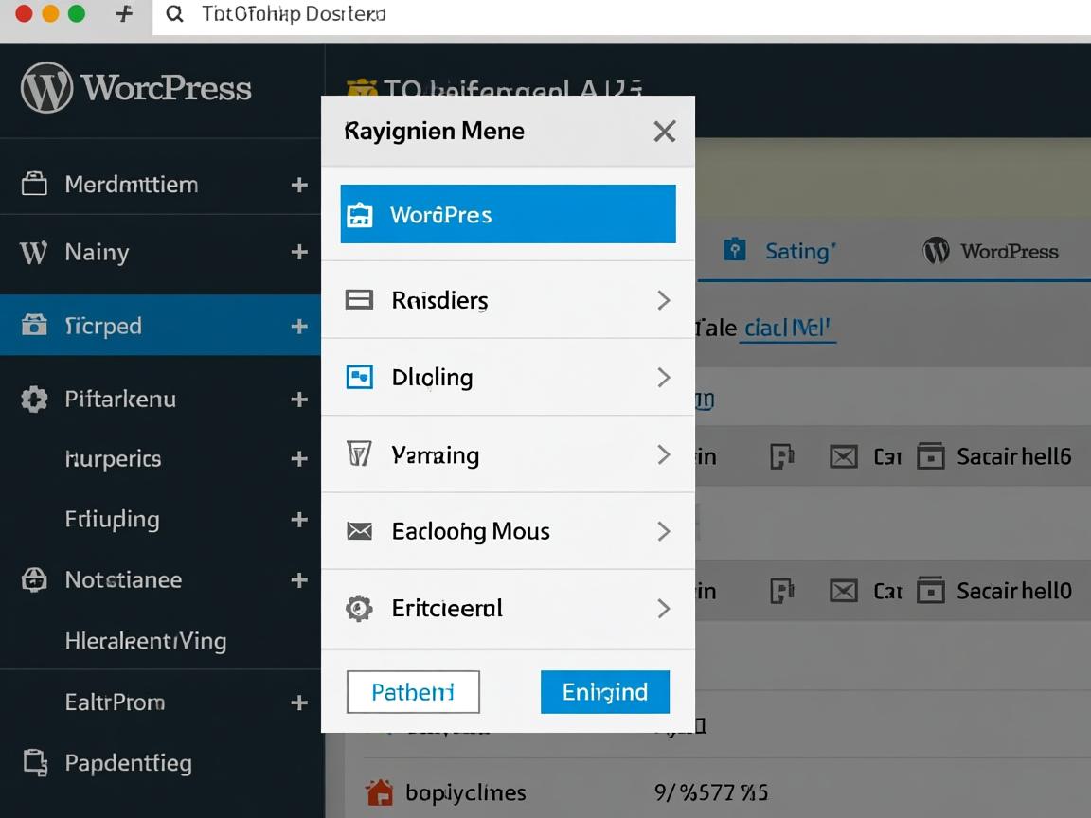This screenshot has height=818, width=1091.
Task: Select the highlighted WordPres menu entry
Action: point(508,215)
